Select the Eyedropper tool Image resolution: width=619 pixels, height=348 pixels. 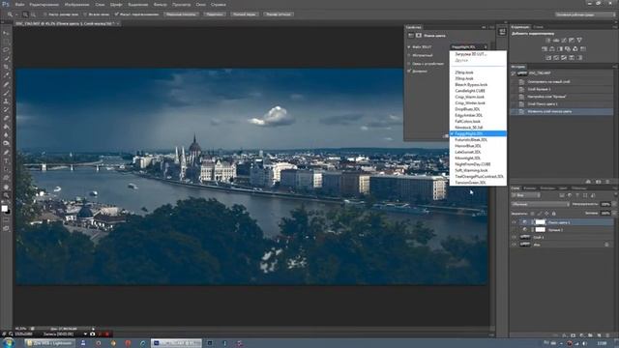point(6,75)
